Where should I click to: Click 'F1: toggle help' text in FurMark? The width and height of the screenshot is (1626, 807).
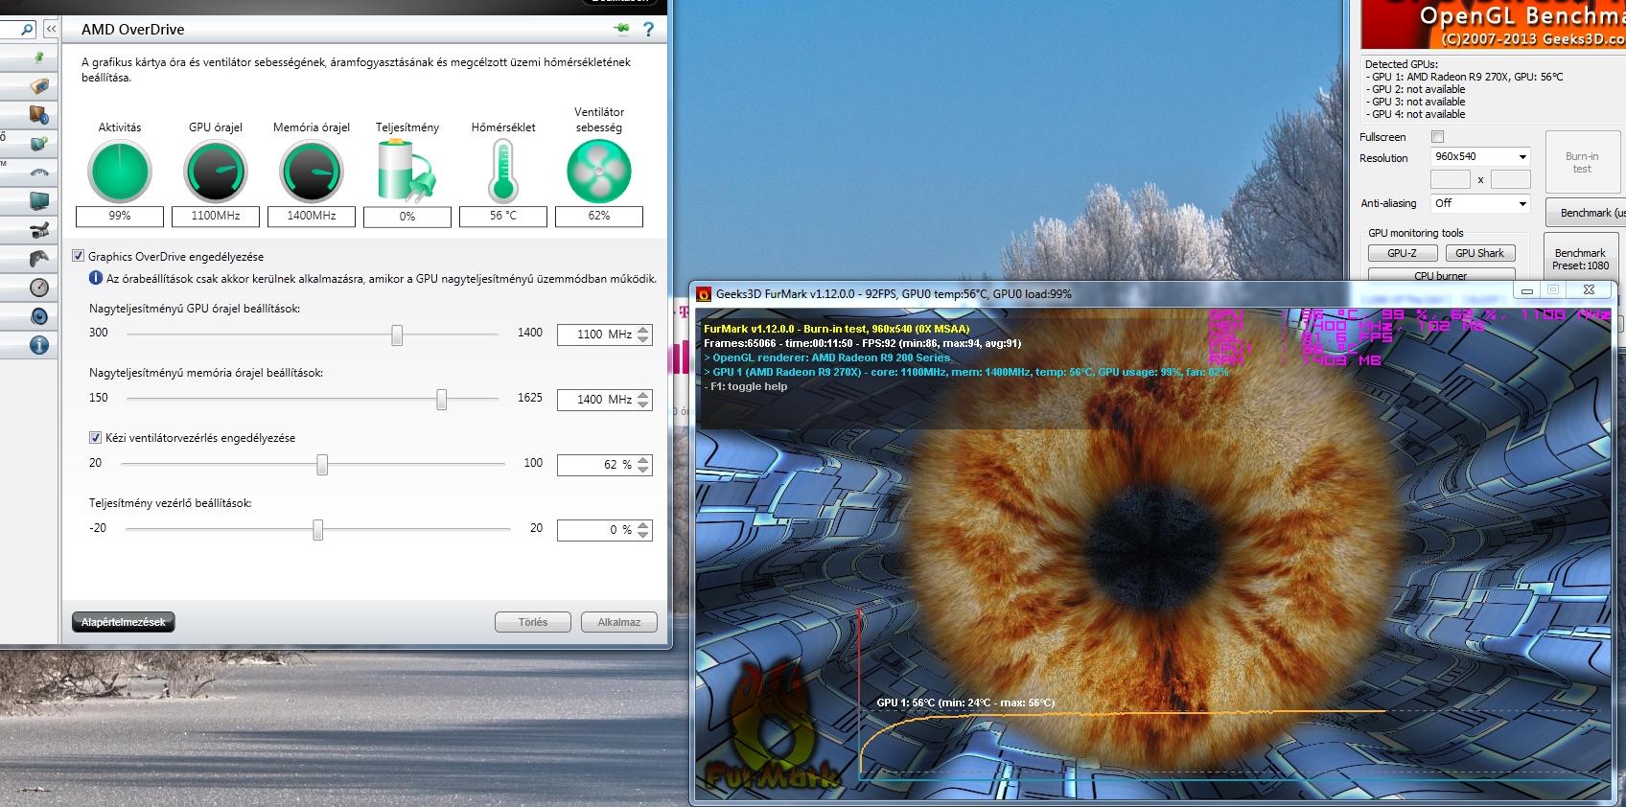pos(746,386)
